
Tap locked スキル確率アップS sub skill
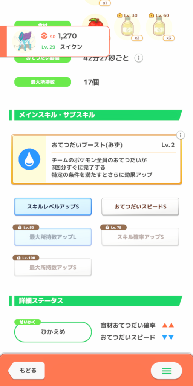(140, 237)
